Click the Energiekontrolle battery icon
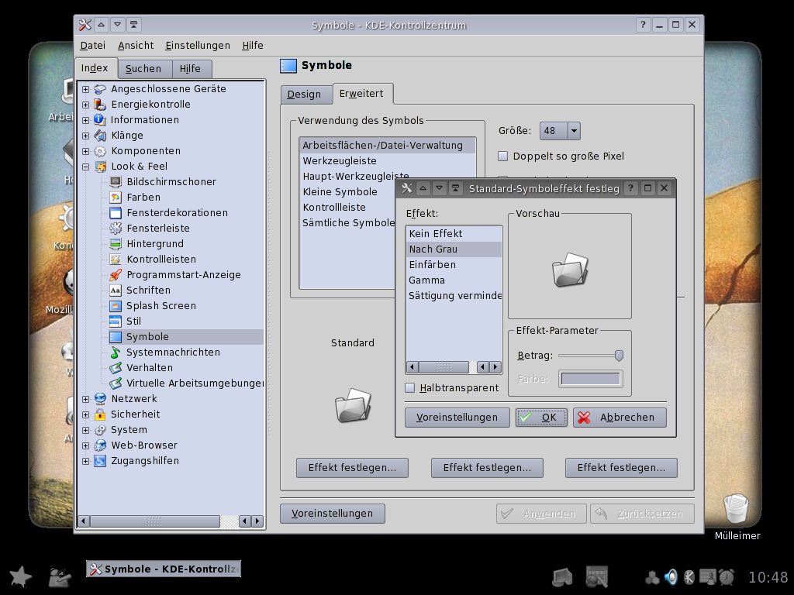794x595 pixels. point(100,105)
